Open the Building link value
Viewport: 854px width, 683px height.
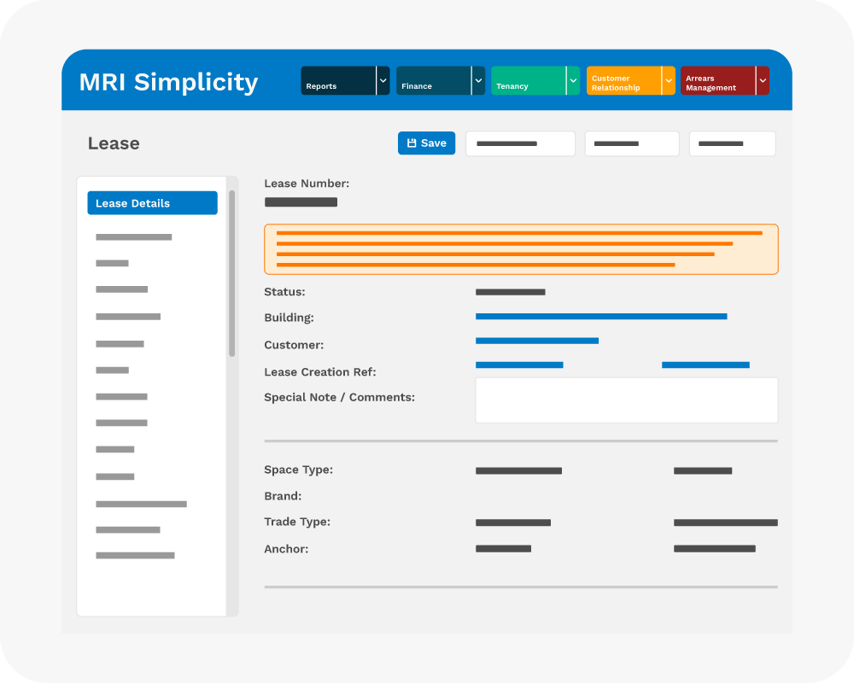point(600,317)
